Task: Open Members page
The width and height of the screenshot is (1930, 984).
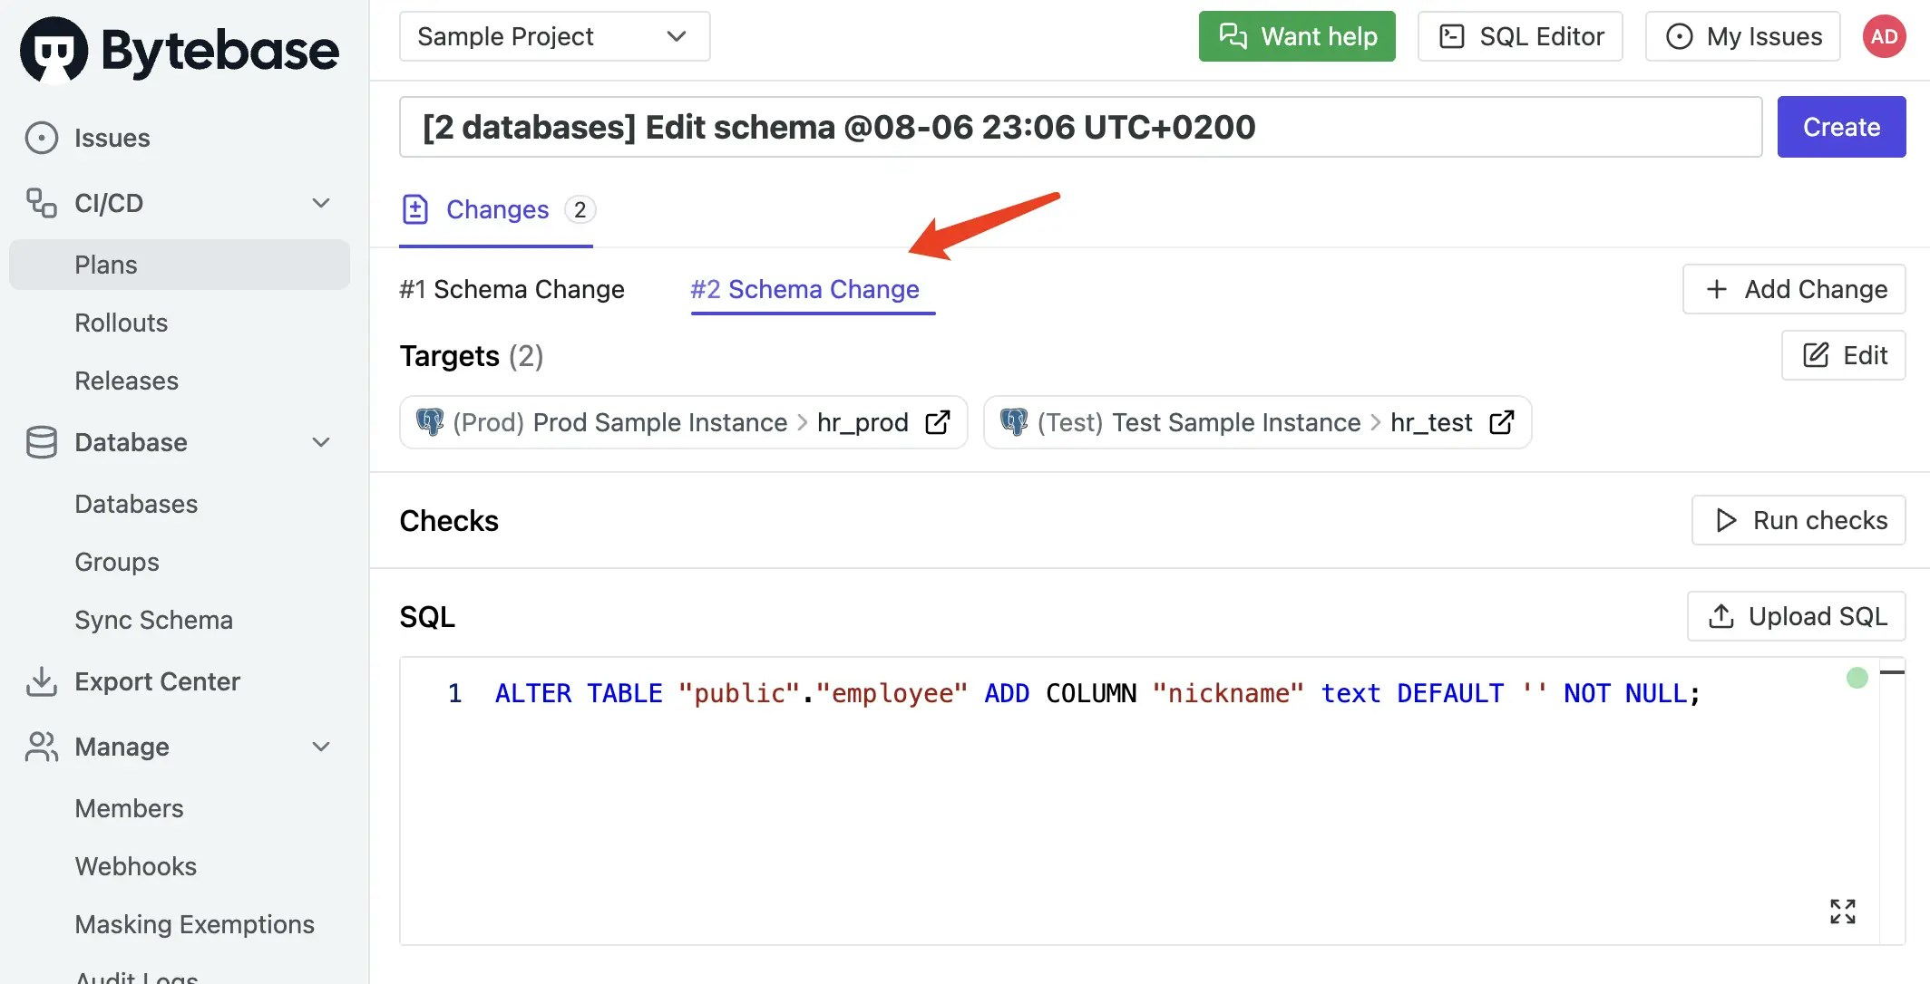Action: (x=129, y=808)
